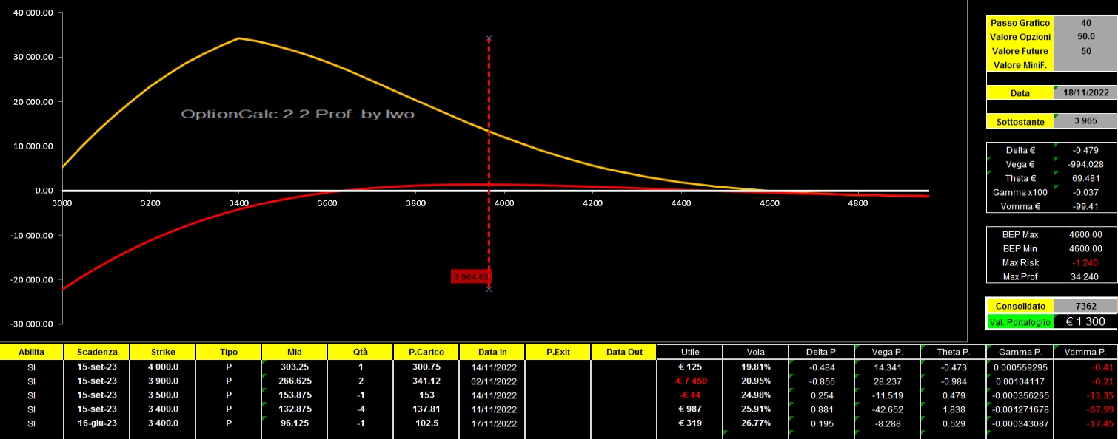The image size is (1118, 439).
Task: Select the Data In cell 02/11/2022
Action: (492, 381)
